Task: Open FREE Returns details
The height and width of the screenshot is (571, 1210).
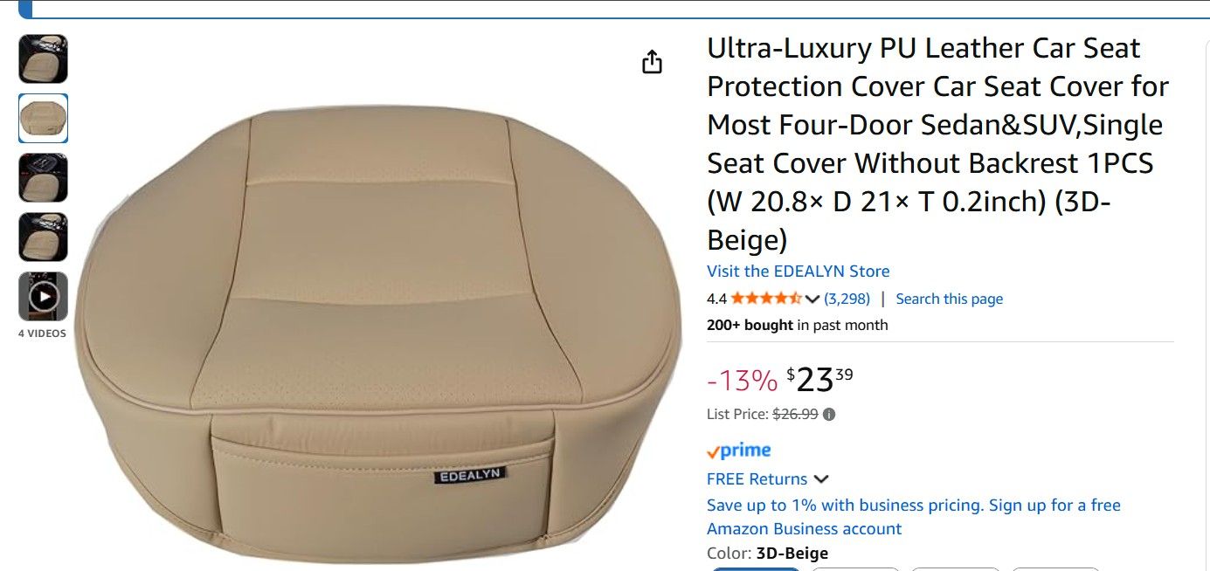Action: [757, 479]
